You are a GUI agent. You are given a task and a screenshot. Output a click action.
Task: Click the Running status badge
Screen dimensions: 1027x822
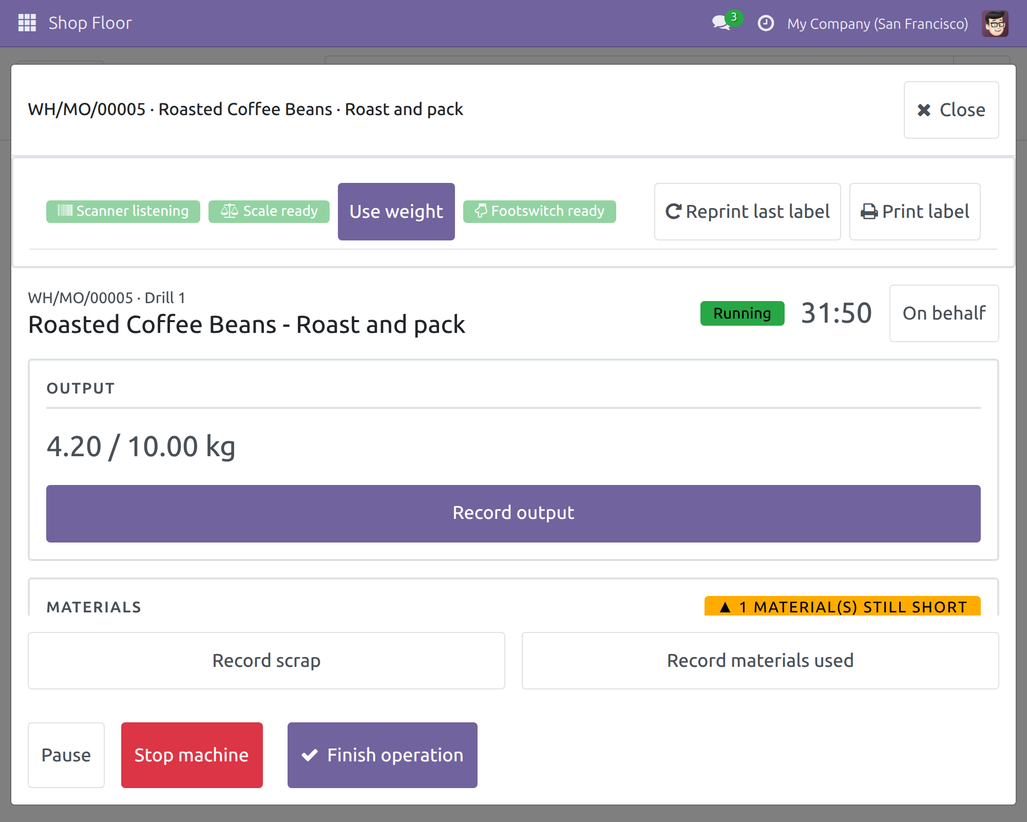742,313
